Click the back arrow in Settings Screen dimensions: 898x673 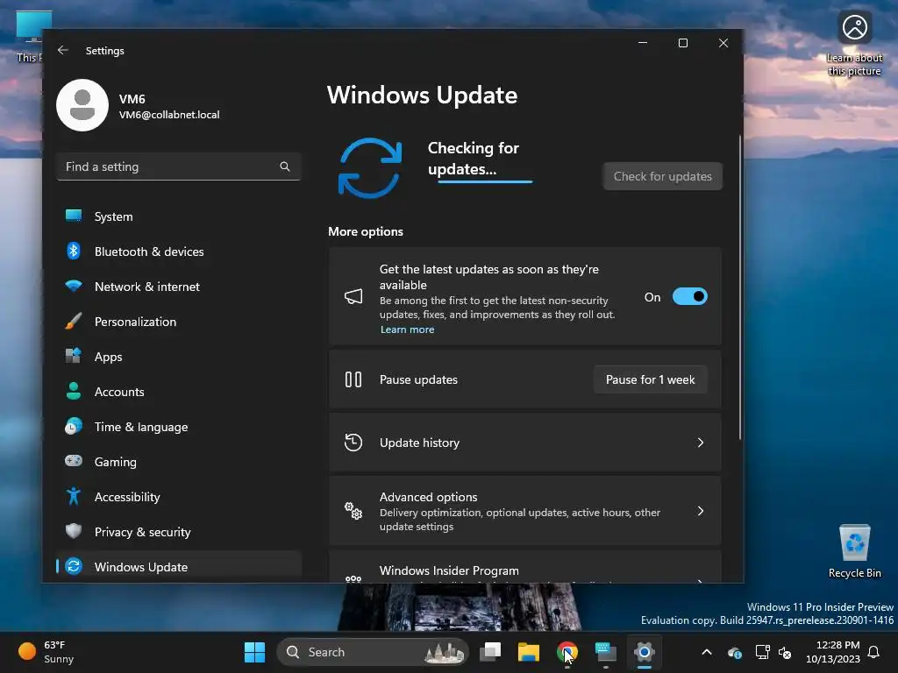pos(63,50)
